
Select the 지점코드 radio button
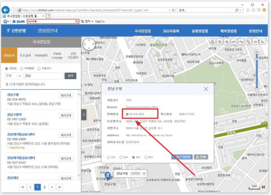39,69
